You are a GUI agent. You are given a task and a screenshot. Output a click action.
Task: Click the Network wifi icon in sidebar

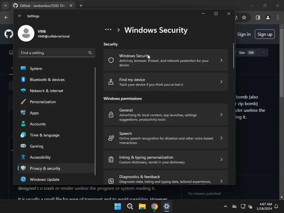coord(23,90)
